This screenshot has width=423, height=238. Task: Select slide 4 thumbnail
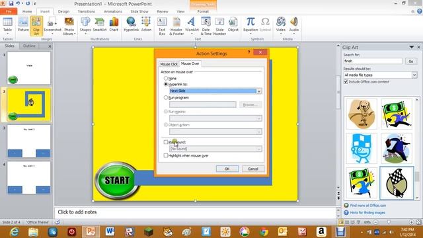(29, 178)
